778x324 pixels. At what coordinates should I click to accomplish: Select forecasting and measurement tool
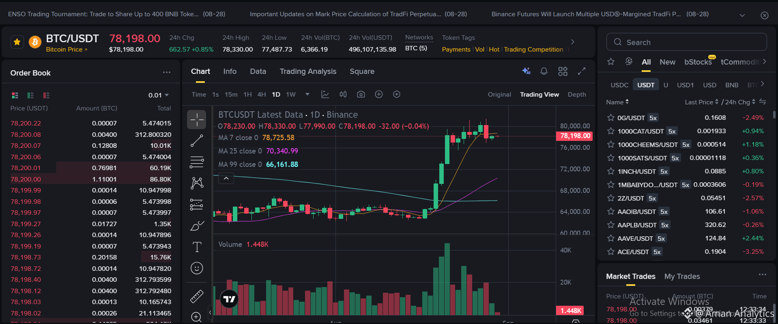pos(197,204)
